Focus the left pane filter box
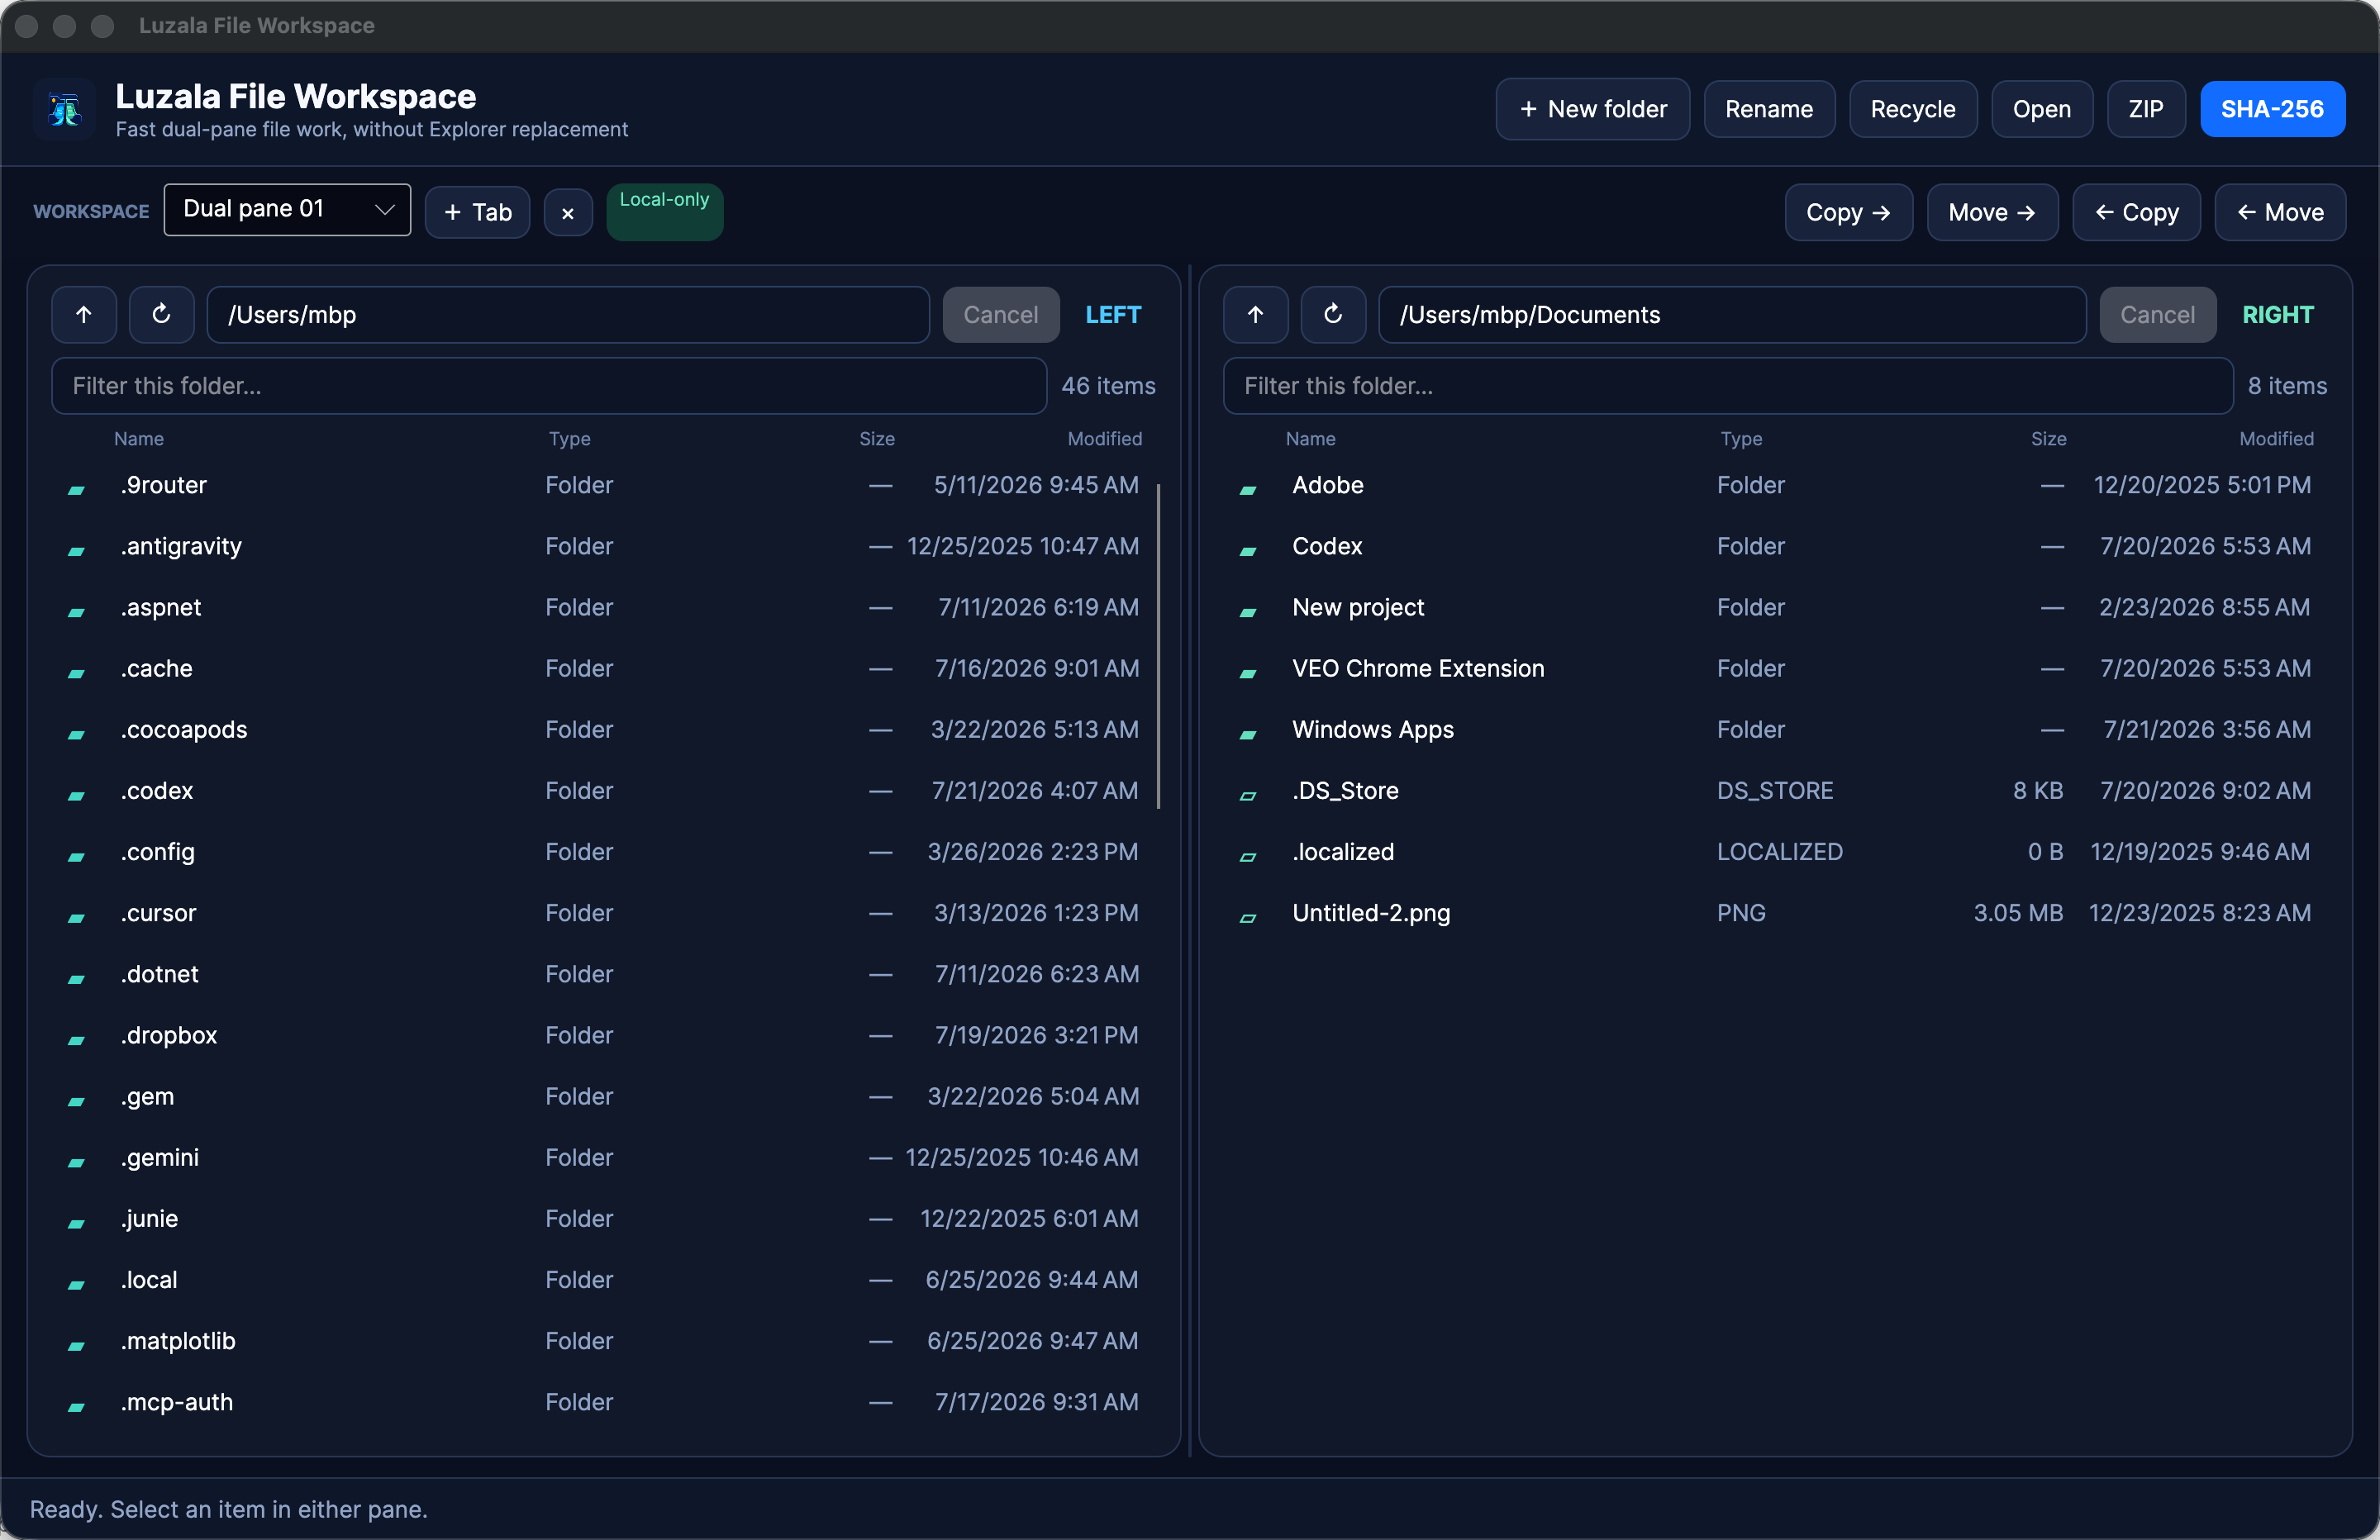Image resolution: width=2380 pixels, height=1540 pixels. coord(549,386)
